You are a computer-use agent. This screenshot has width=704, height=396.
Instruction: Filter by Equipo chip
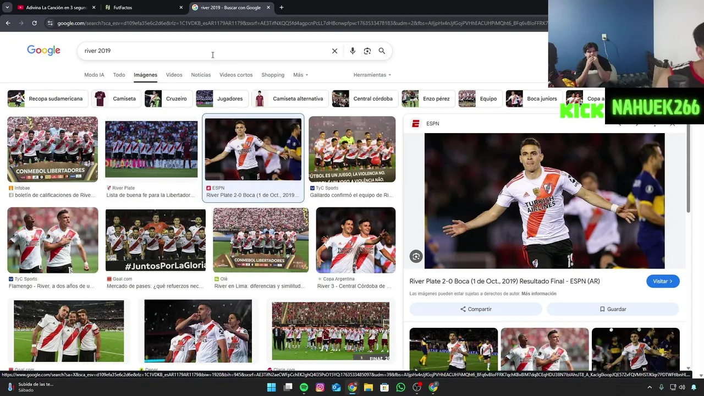[x=480, y=99]
